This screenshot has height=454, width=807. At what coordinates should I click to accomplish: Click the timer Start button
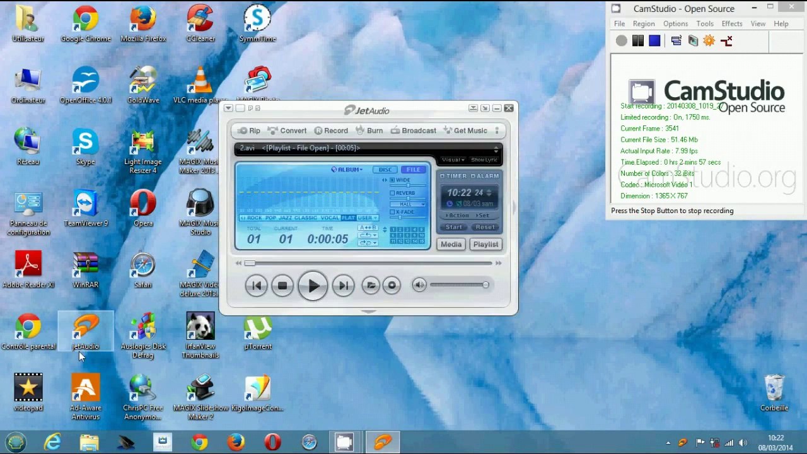coord(454,227)
